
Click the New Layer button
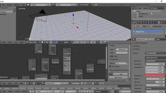click(x=118, y=78)
